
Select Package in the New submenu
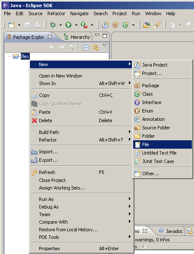tap(162, 86)
